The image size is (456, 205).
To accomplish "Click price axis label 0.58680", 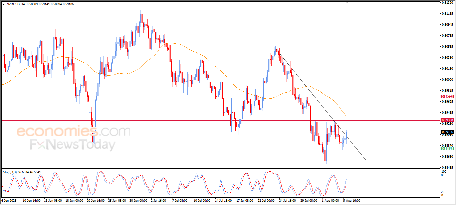I will [x=447, y=157].
